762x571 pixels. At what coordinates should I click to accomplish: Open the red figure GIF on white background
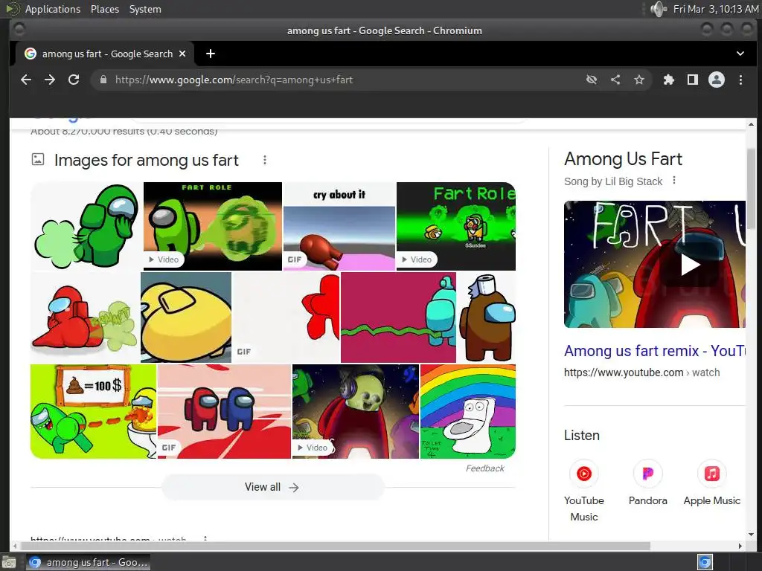click(x=286, y=317)
